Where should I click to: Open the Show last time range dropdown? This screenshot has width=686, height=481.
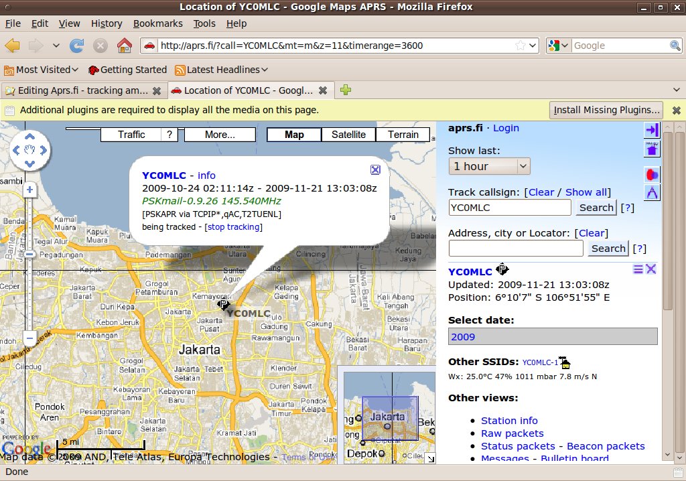(x=489, y=166)
